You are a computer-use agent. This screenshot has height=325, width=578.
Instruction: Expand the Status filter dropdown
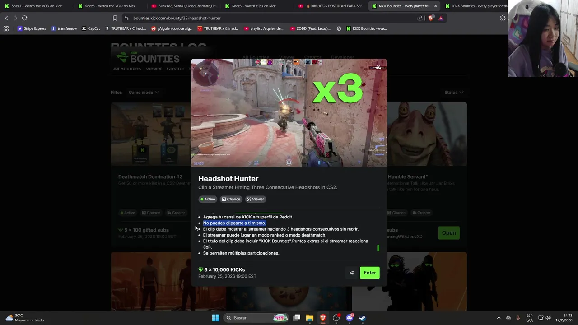point(454,92)
